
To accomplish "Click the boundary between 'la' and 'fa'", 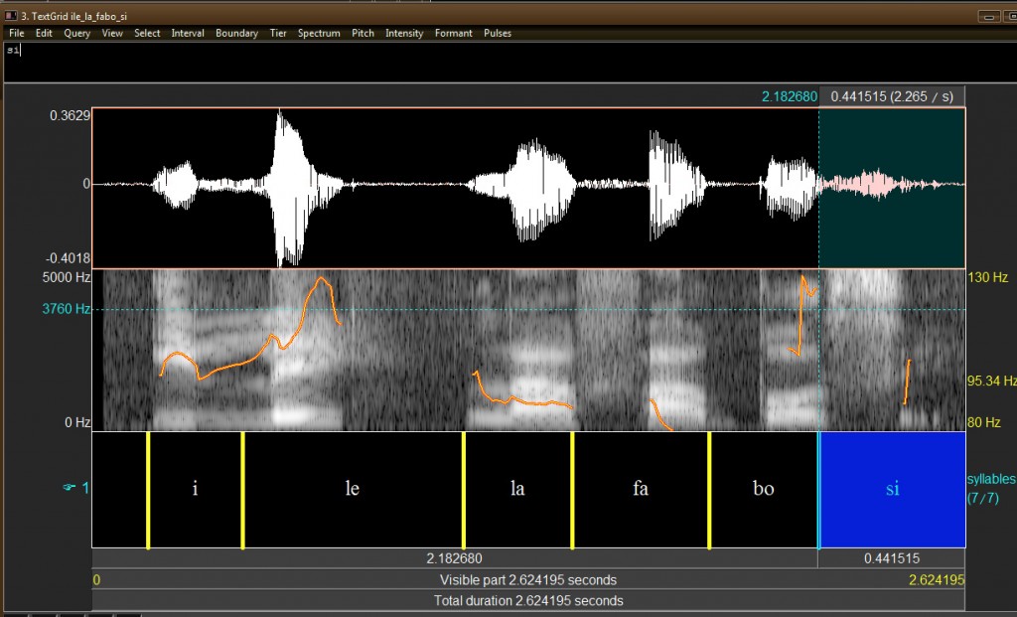I will pos(573,490).
